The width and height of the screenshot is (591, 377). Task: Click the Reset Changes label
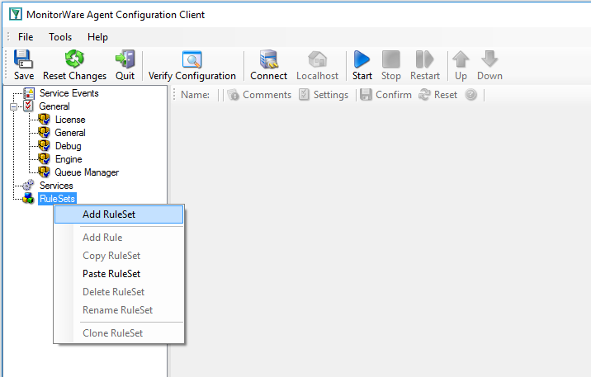(x=74, y=76)
